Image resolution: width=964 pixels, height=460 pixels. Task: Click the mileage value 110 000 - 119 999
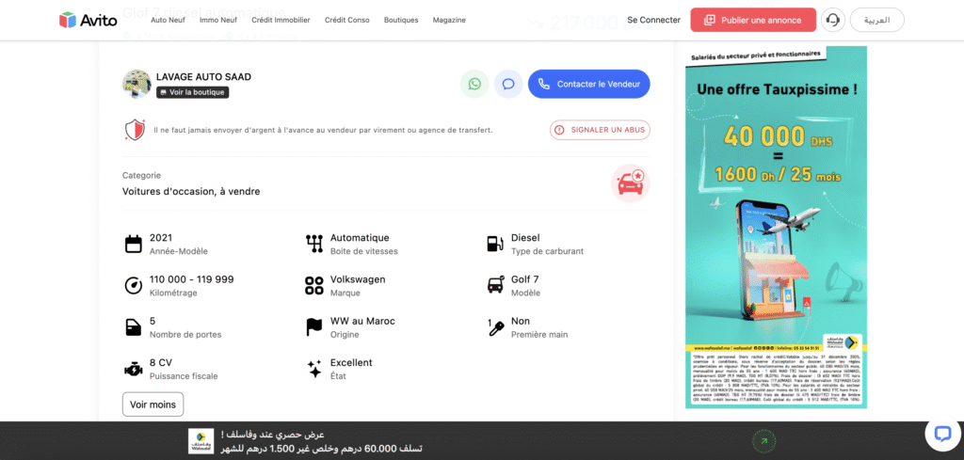tap(191, 279)
